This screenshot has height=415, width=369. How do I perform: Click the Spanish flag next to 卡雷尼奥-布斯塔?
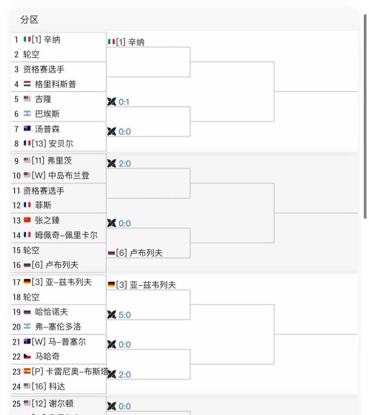pos(27,371)
